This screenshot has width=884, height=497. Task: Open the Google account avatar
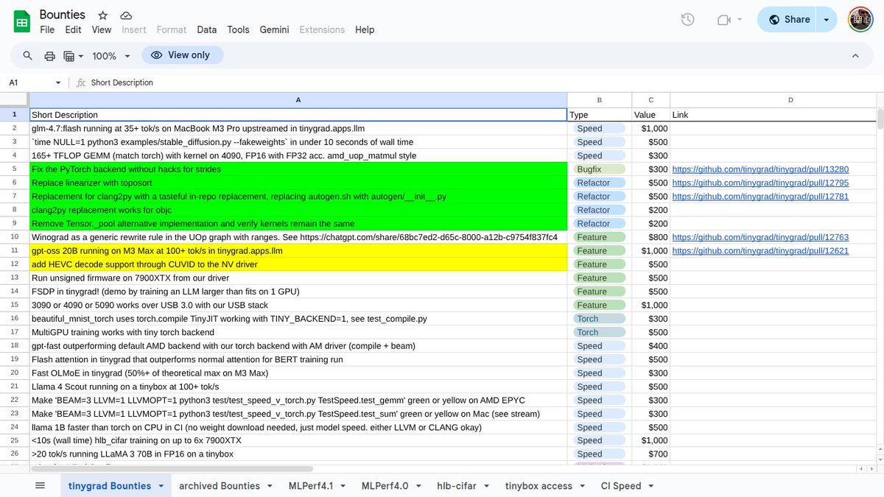tap(860, 20)
